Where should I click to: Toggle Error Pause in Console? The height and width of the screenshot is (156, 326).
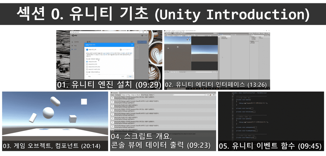click(145, 95)
